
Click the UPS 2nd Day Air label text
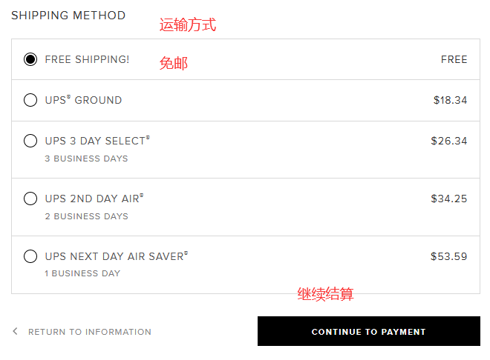[x=94, y=199]
